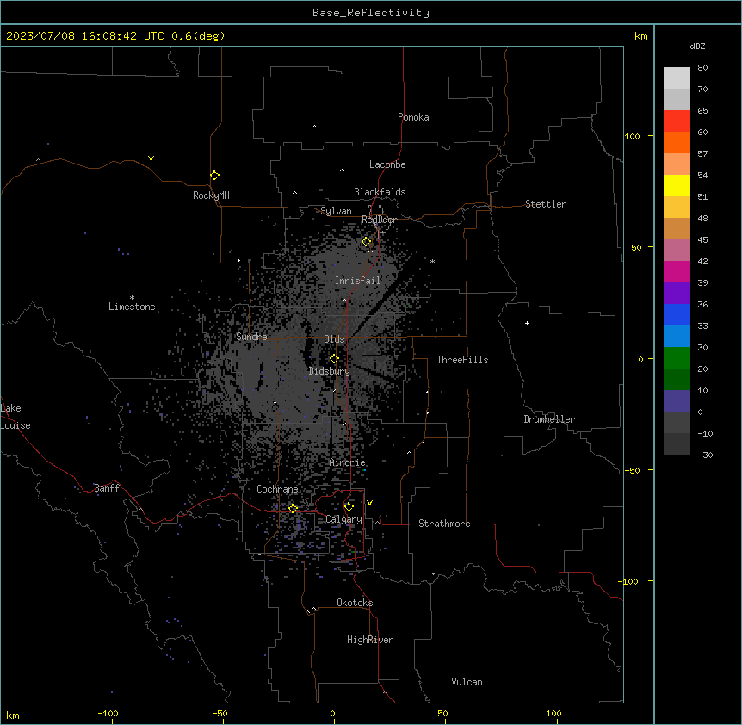Click the Lacombe city label
Image resolution: width=742 pixels, height=725 pixels.
(x=387, y=164)
